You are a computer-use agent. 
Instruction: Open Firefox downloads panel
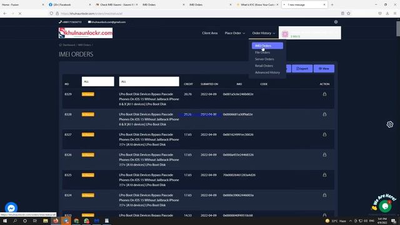click(x=387, y=14)
